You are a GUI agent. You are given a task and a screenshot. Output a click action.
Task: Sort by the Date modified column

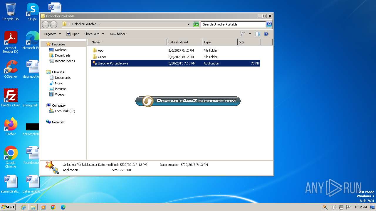184,42
